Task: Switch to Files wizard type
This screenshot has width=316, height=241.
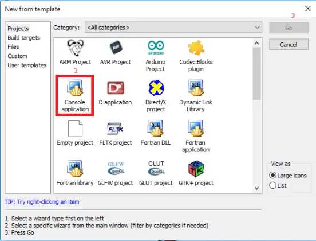Action: [13, 47]
